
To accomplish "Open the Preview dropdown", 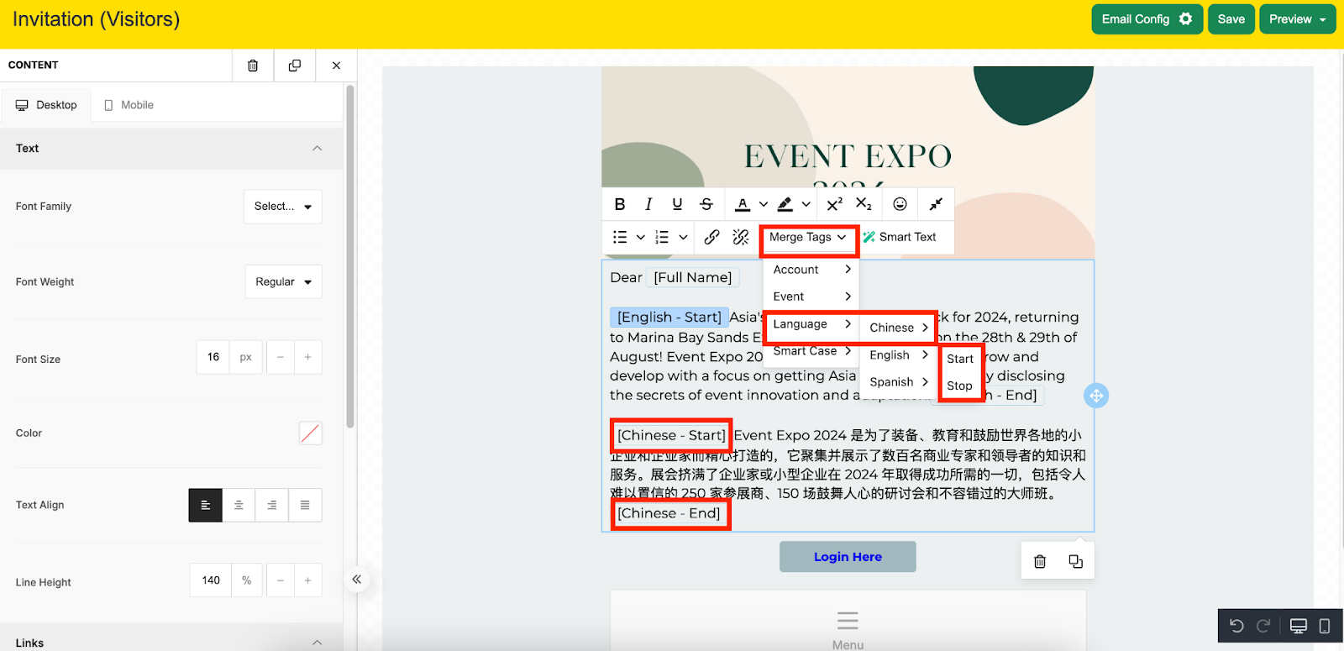I will point(1298,19).
